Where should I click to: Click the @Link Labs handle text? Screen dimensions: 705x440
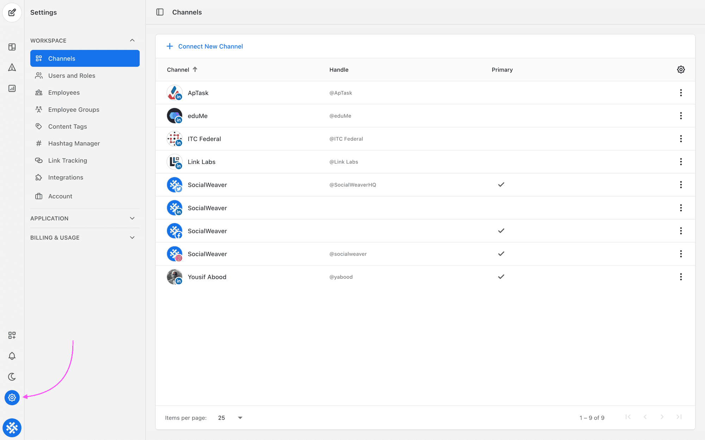pyautogui.click(x=344, y=162)
